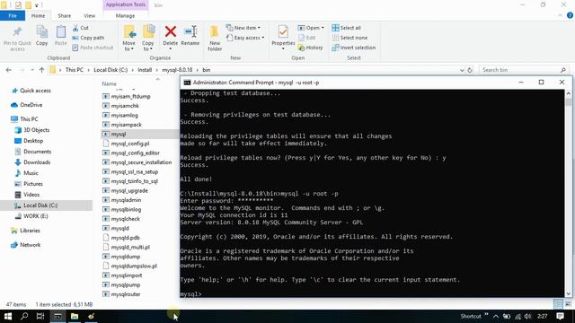Viewport: 575px width, 323px height.
Task: Open the Manage tab
Action: (x=126, y=16)
